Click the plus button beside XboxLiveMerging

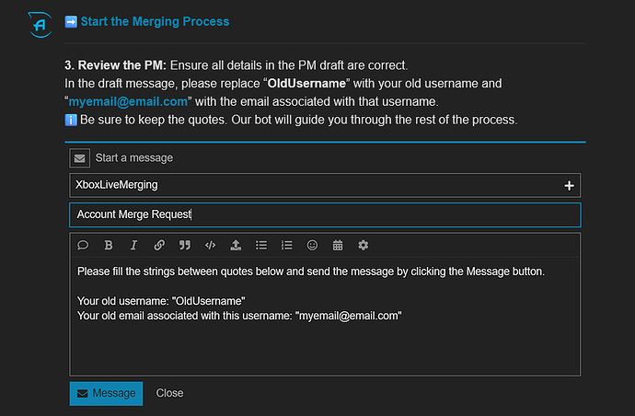[570, 185]
